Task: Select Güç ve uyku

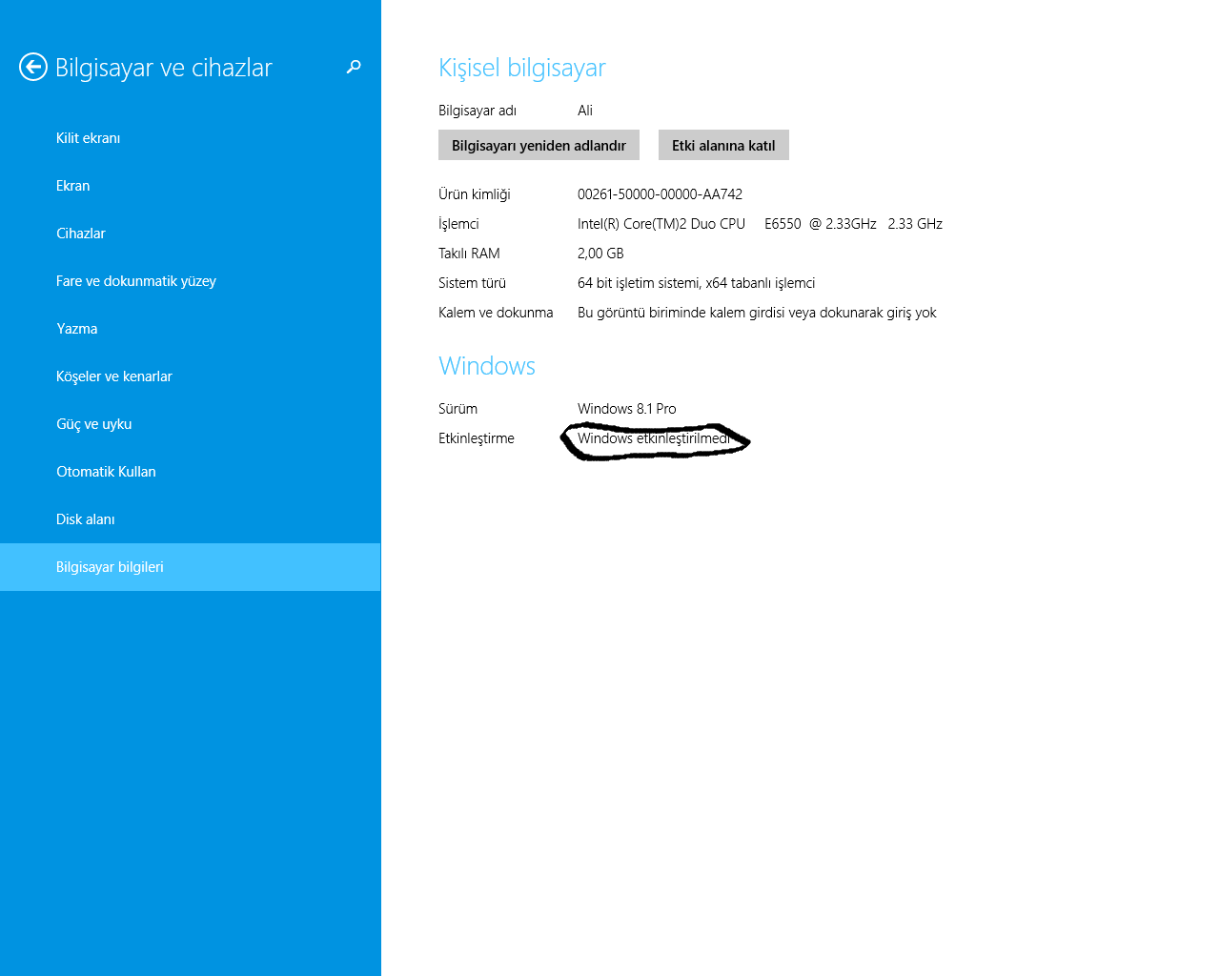Action: [191, 424]
